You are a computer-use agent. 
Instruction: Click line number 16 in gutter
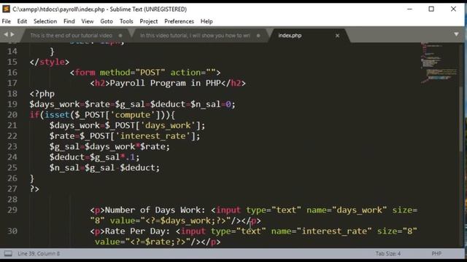click(12, 73)
